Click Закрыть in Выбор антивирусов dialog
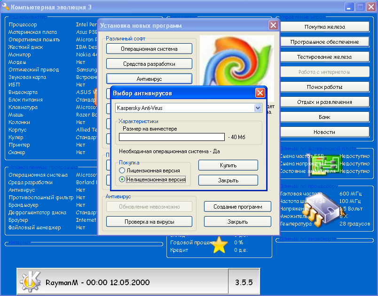378x296 pixels. [x=228, y=180]
